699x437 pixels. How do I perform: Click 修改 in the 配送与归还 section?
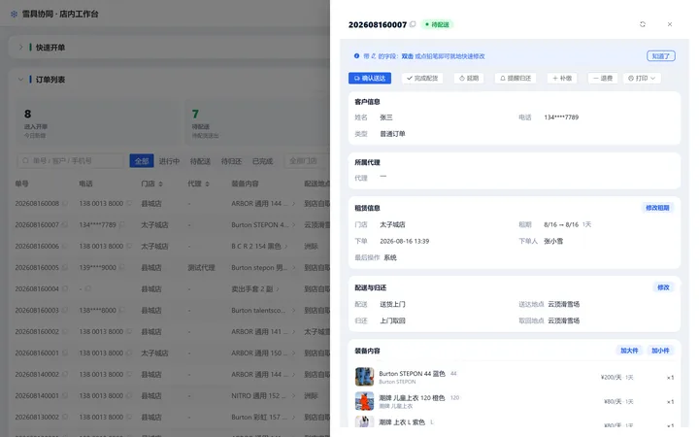click(x=663, y=287)
